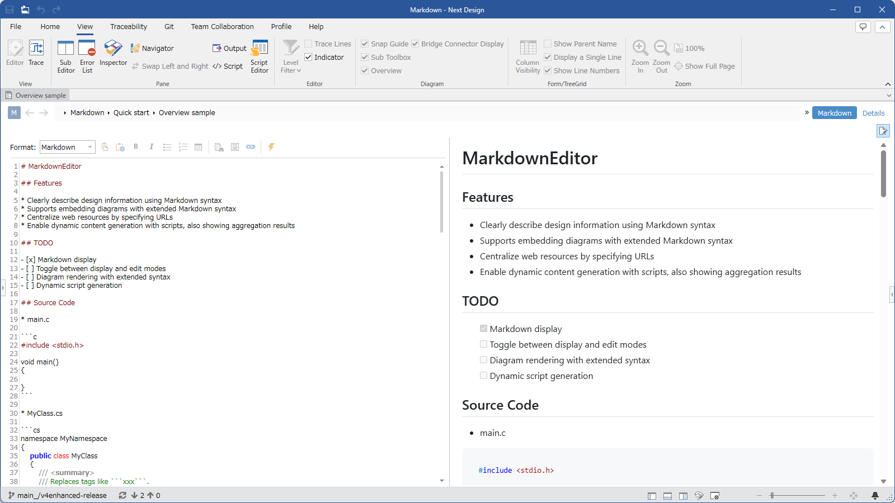The height and width of the screenshot is (503, 895).
Task: Collapse the ribbon with the chevron
Action: (888, 84)
